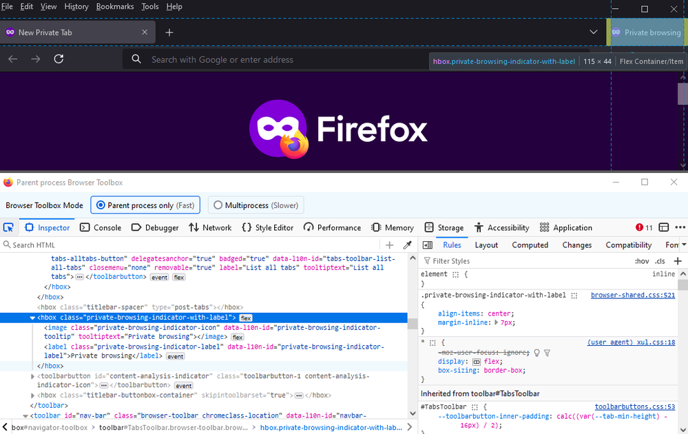Open a new tab with plus icon
The image size is (688, 434).
pos(169,32)
